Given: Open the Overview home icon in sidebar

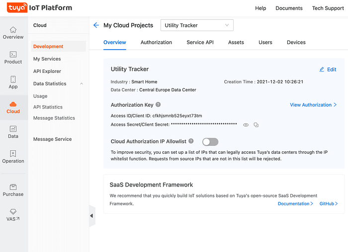Looking at the screenshot, I should (13, 30).
